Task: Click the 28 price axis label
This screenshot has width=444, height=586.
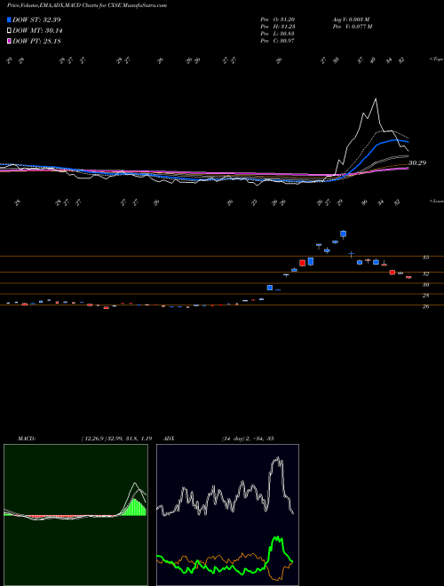Action: [x=425, y=296]
